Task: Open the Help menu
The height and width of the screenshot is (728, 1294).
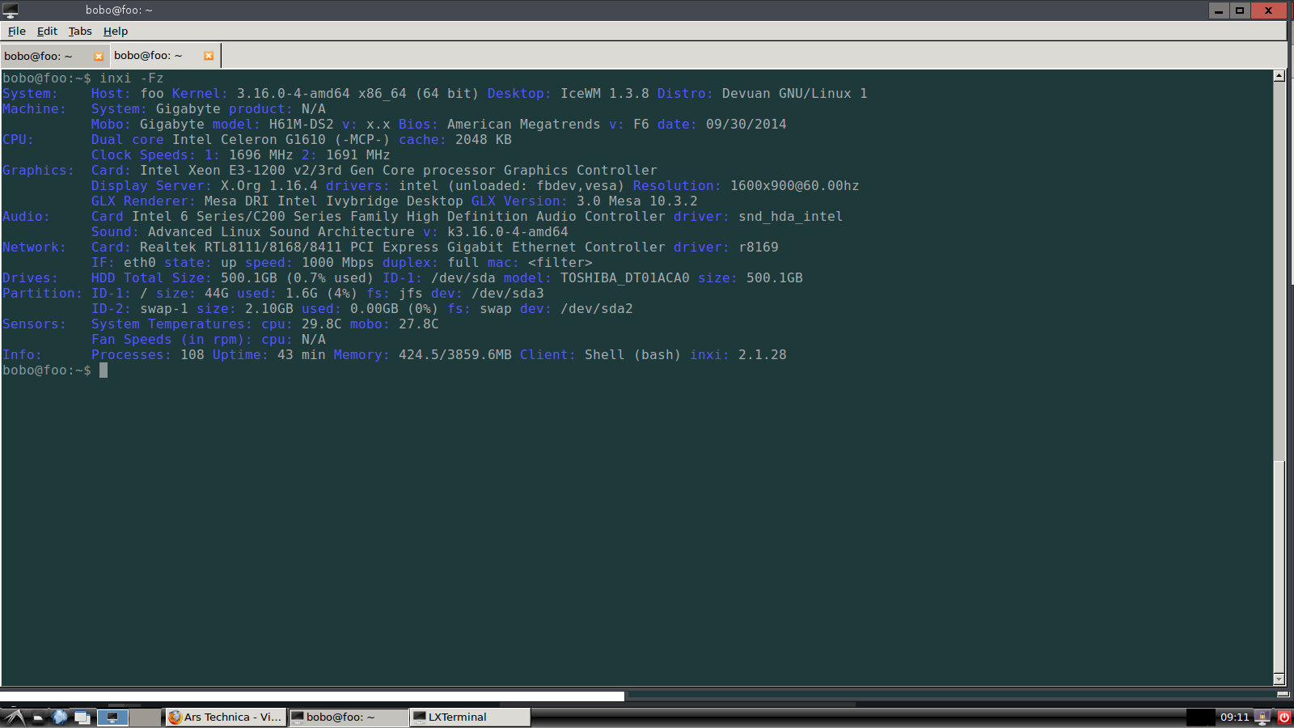Action: tap(116, 31)
